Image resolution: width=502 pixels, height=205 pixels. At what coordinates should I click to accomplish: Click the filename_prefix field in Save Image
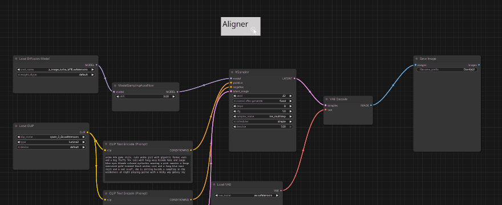tap(447, 69)
